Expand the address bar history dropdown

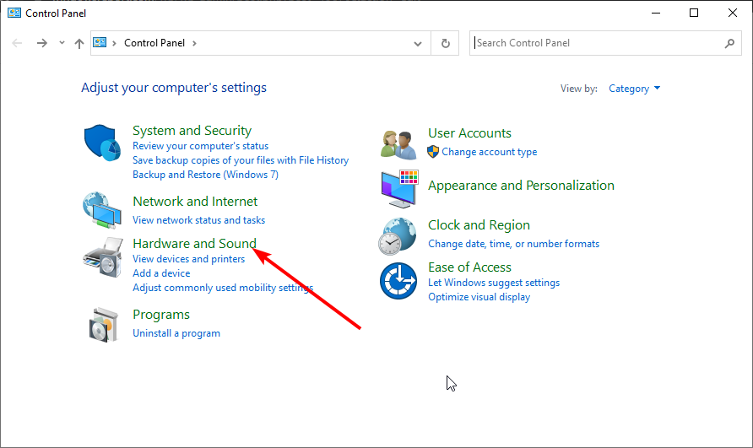pos(418,44)
